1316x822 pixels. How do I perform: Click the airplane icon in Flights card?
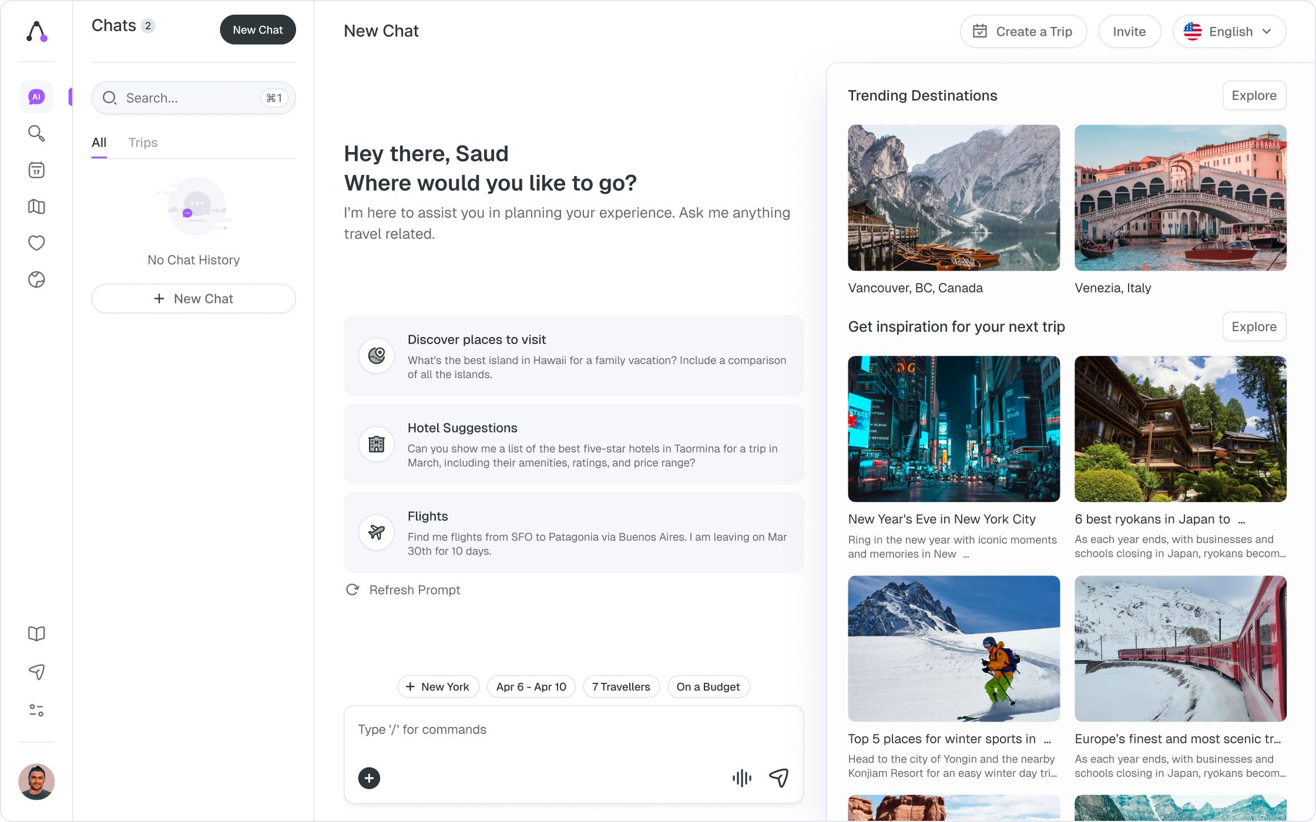pyautogui.click(x=377, y=533)
